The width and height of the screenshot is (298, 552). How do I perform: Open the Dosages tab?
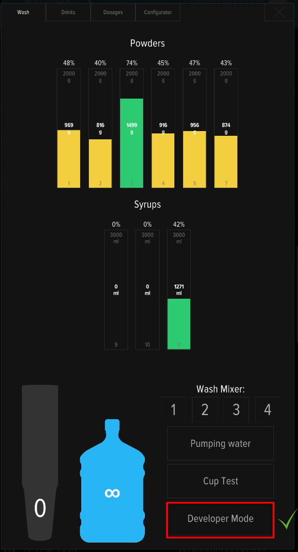click(x=113, y=12)
